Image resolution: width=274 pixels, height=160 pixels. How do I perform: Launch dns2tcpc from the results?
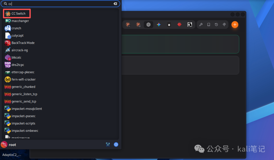pyautogui.click(x=60, y=65)
